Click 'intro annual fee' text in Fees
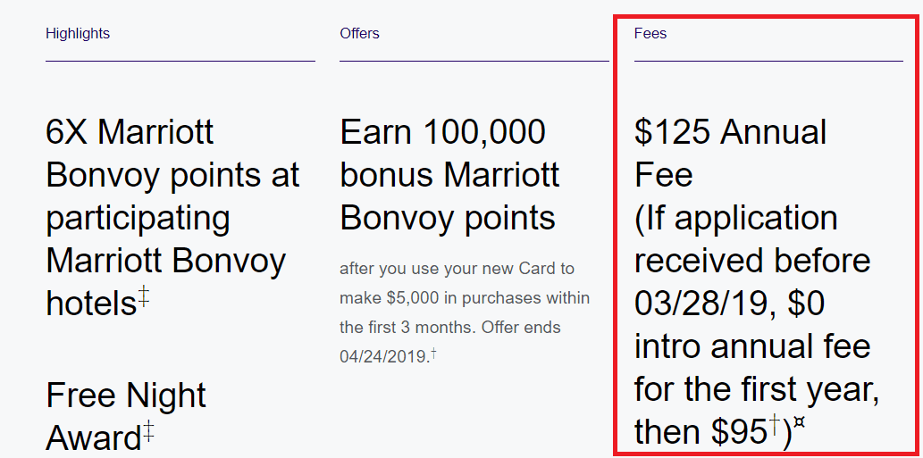Viewport: 923px width, 458px height. click(751, 346)
